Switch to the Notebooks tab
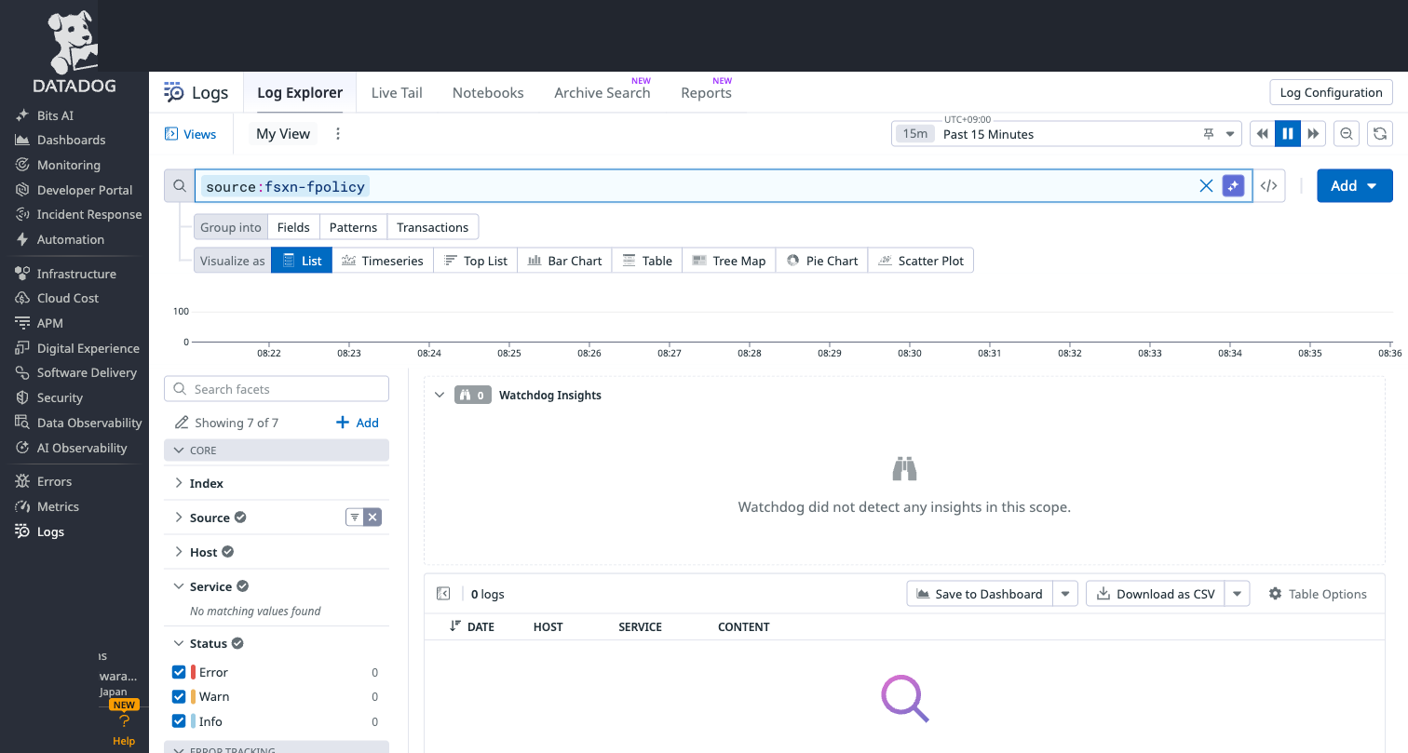The image size is (1408, 753). [x=488, y=93]
